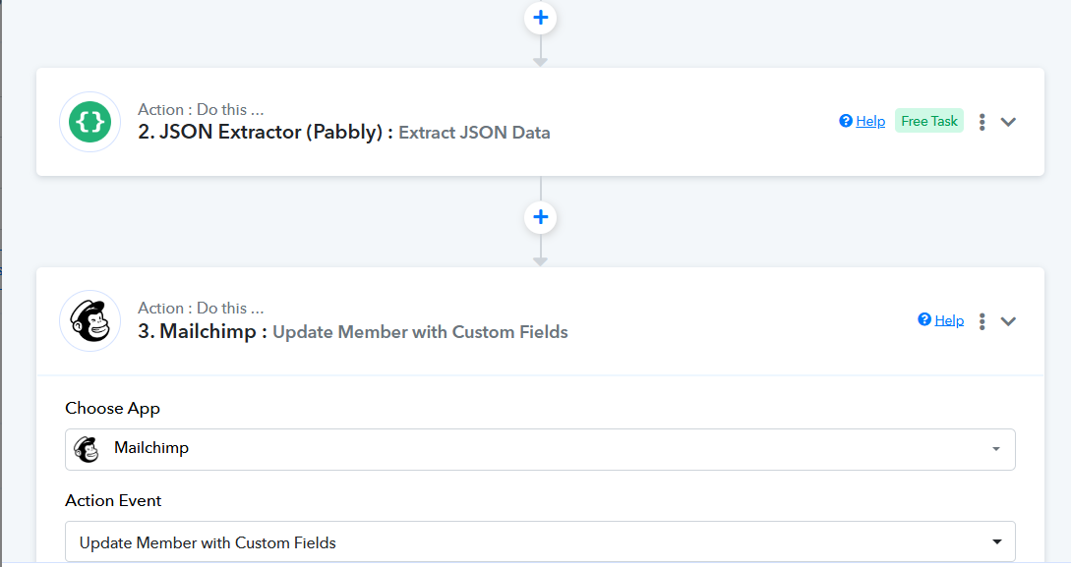1071x567 pixels.
Task: Expand the JSON Extractor step chevron
Action: point(1008,122)
